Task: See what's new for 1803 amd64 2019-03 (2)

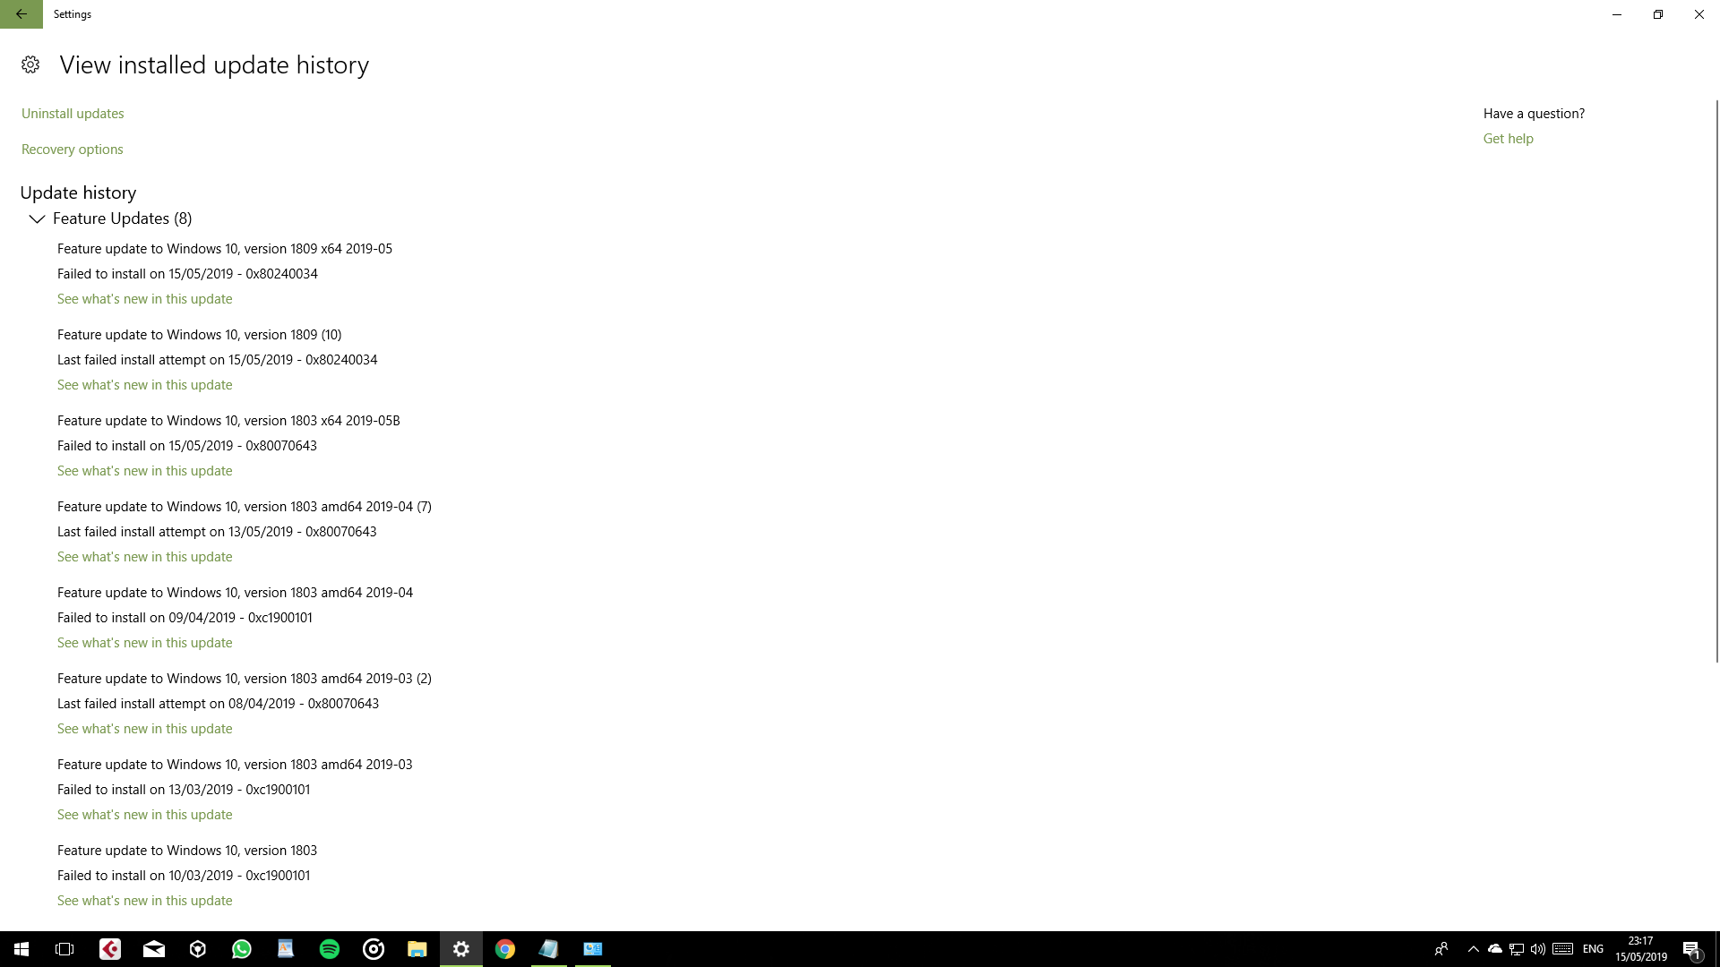Action: 145,729
